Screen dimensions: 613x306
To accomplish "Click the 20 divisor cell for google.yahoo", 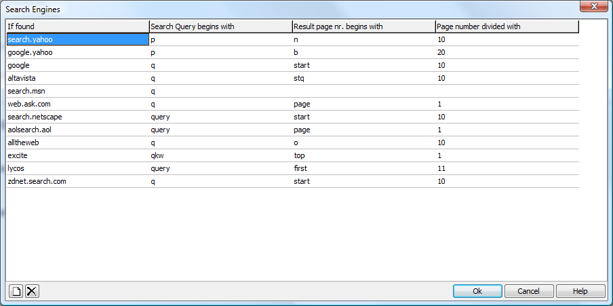I will pos(507,52).
